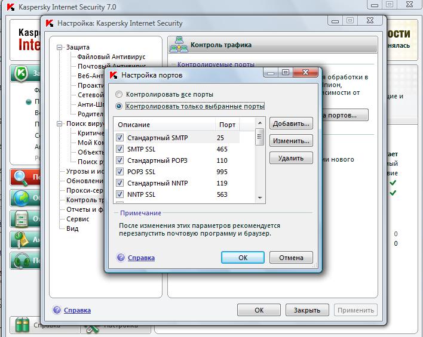The image size is (423, 337).
Task: Click headphones support icon in main window
Action: pyautogui.click(x=22, y=261)
